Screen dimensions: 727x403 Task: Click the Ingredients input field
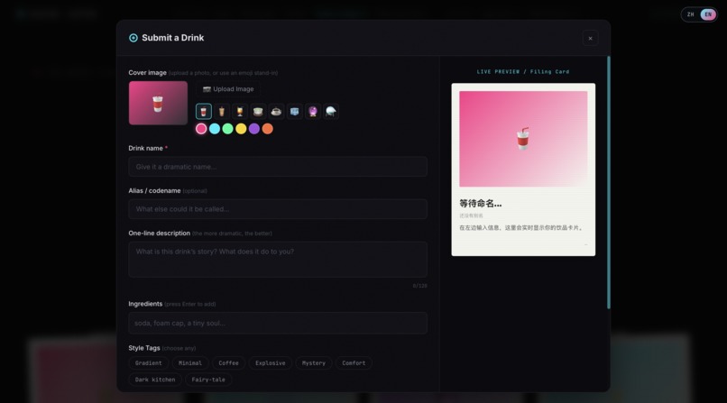tap(278, 323)
